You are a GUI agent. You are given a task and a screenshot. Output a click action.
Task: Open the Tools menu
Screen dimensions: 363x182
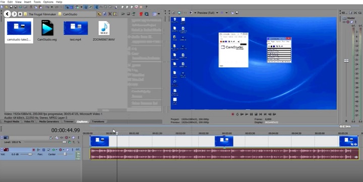pyautogui.click(x=37, y=2)
